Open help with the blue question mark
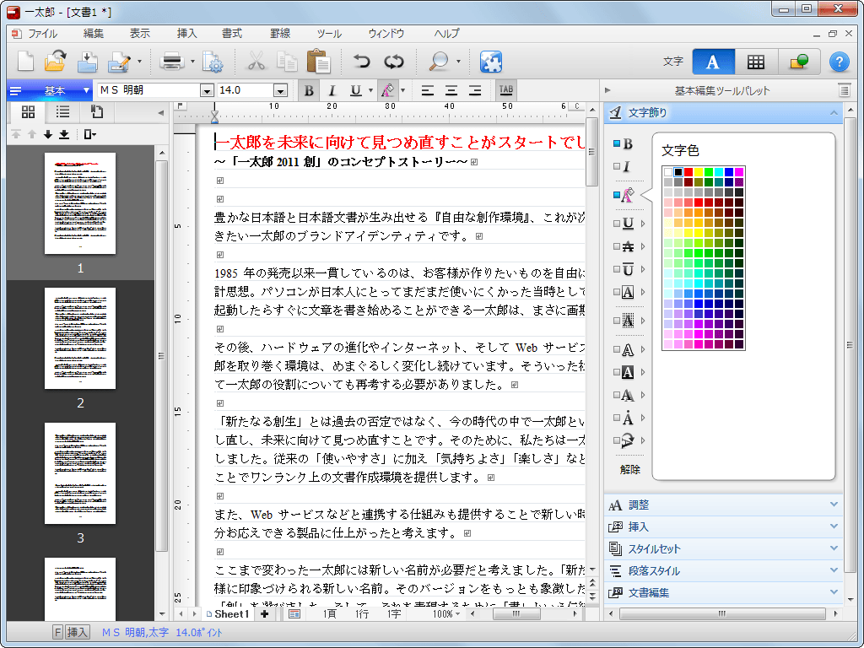The height and width of the screenshot is (648, 864). 840,62
